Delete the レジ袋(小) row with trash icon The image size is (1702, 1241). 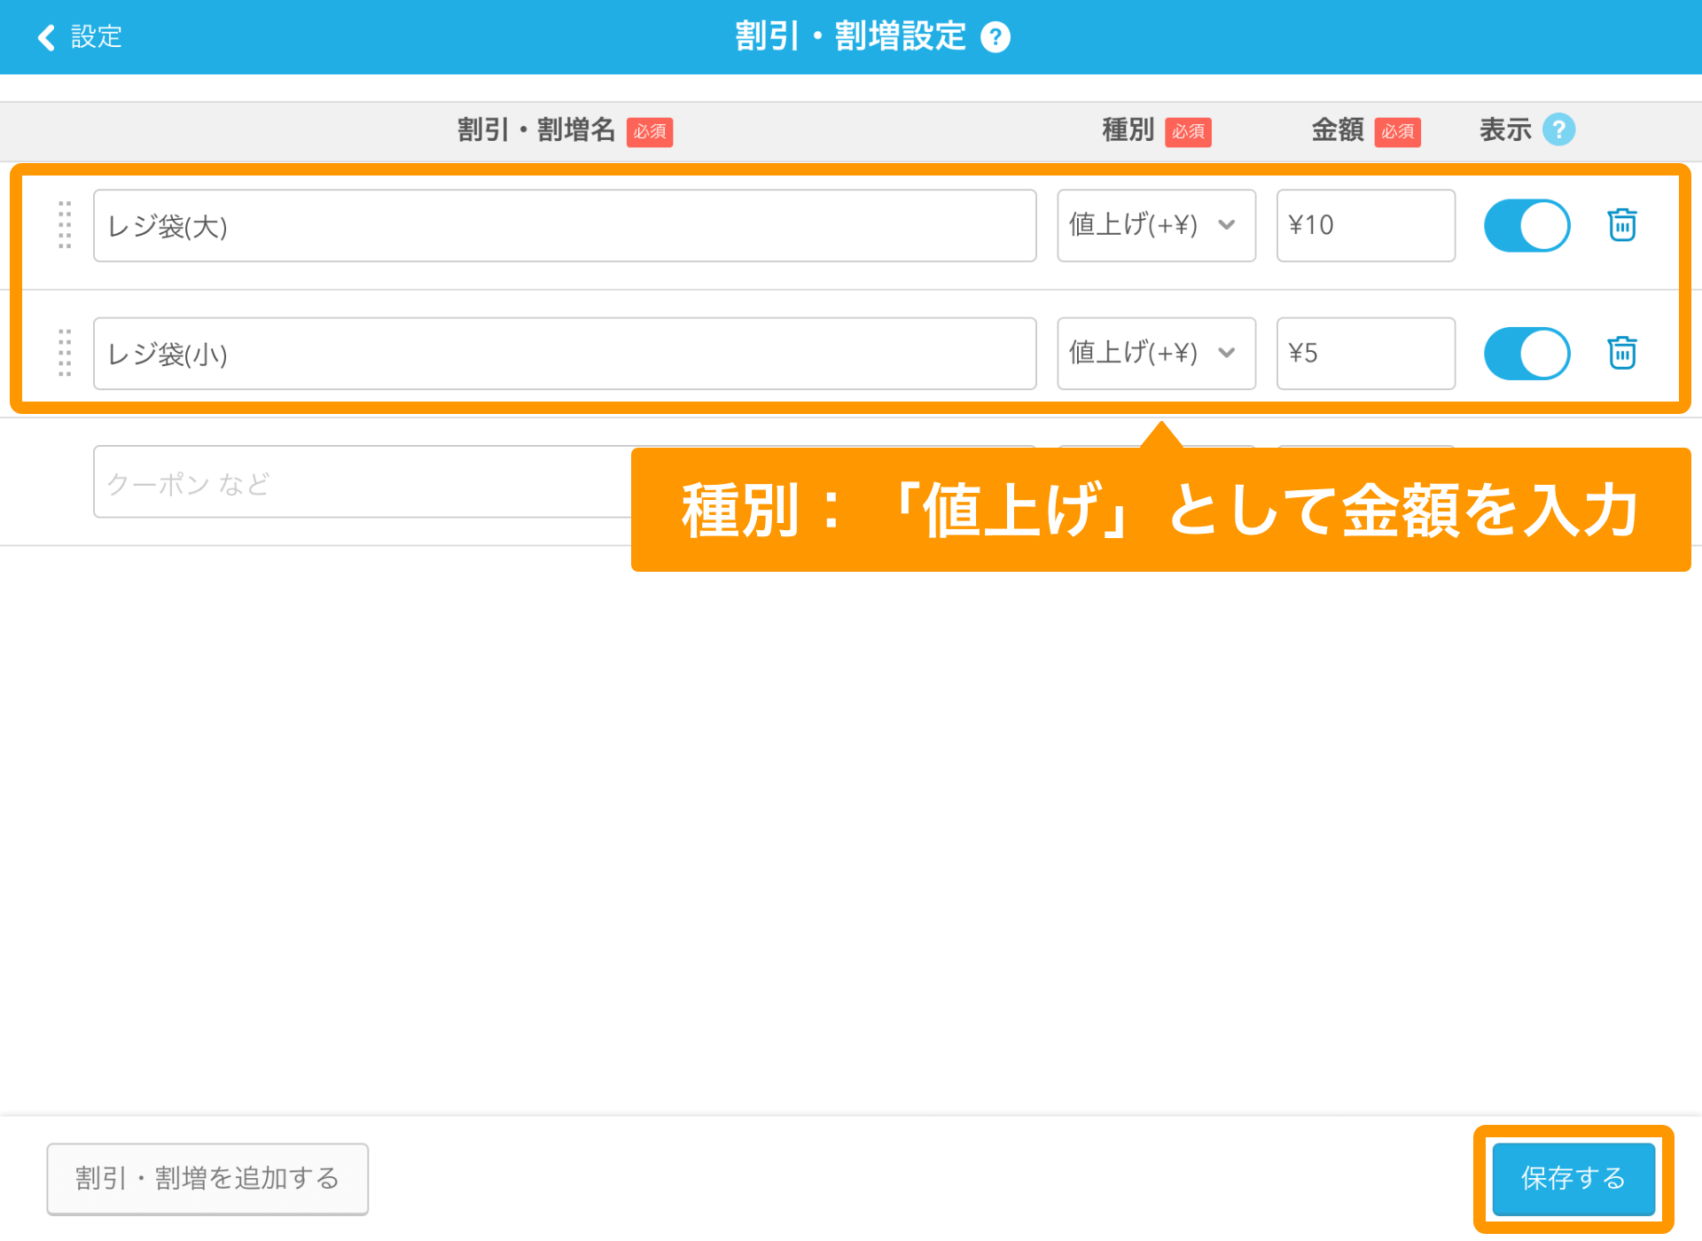(x=1622, y=353)
